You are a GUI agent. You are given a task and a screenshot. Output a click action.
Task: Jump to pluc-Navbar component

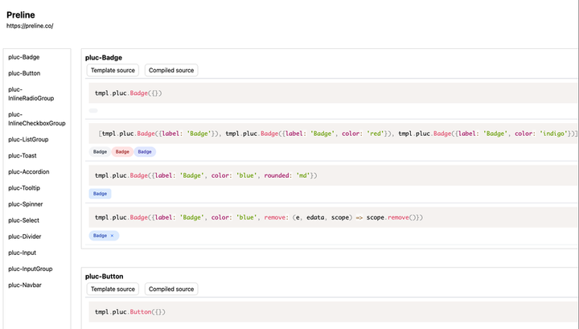click(25, 285)
